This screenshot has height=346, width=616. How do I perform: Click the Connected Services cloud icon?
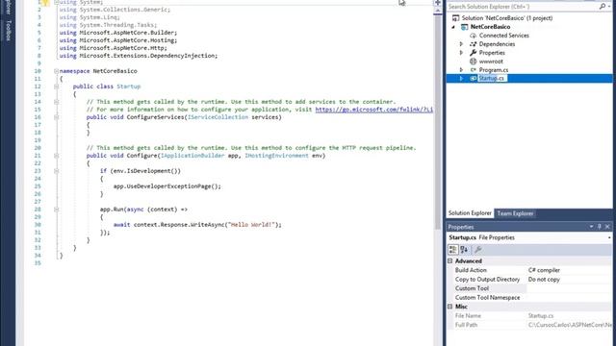click(x=473, y=36)
